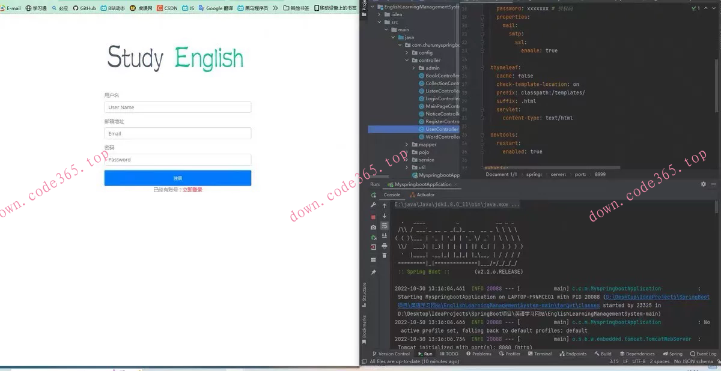Open the Version Control tool window
This screenshot has width=721, height=371.
[391, 354]
